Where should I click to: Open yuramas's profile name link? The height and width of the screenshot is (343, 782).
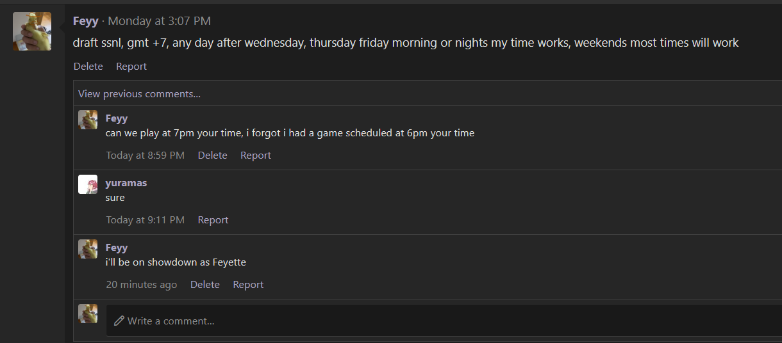coord(126,183)
